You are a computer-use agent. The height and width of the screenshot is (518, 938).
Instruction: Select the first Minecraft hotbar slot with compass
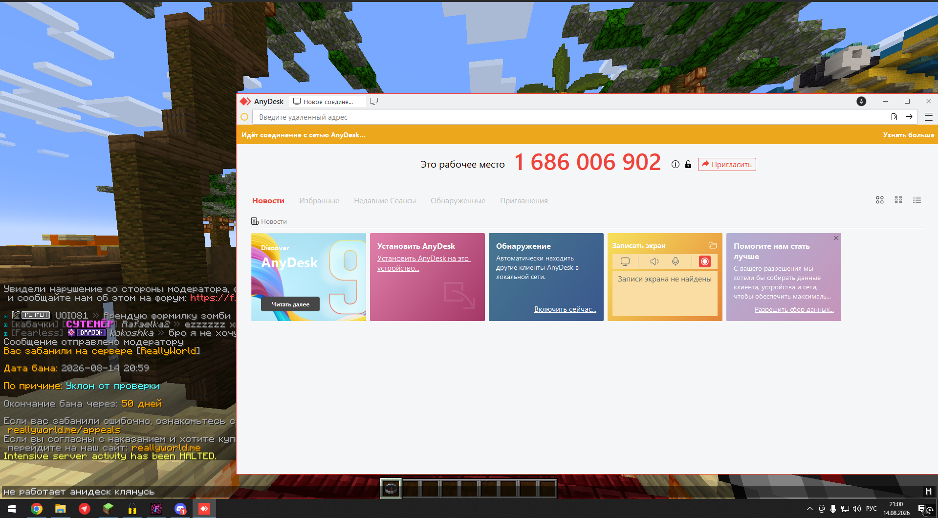click(391, 488)
